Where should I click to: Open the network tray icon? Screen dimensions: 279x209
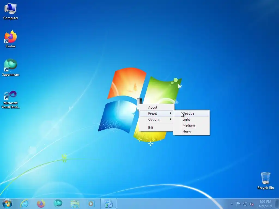(245, 204)
